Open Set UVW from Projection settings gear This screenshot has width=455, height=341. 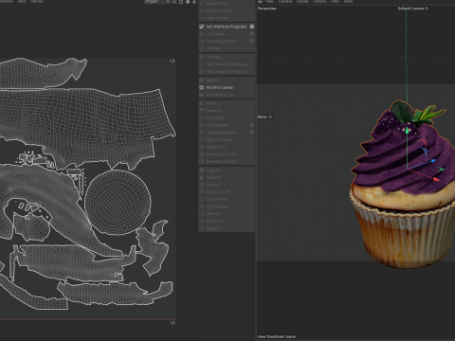pyautogui.click(x=252, y=27)
